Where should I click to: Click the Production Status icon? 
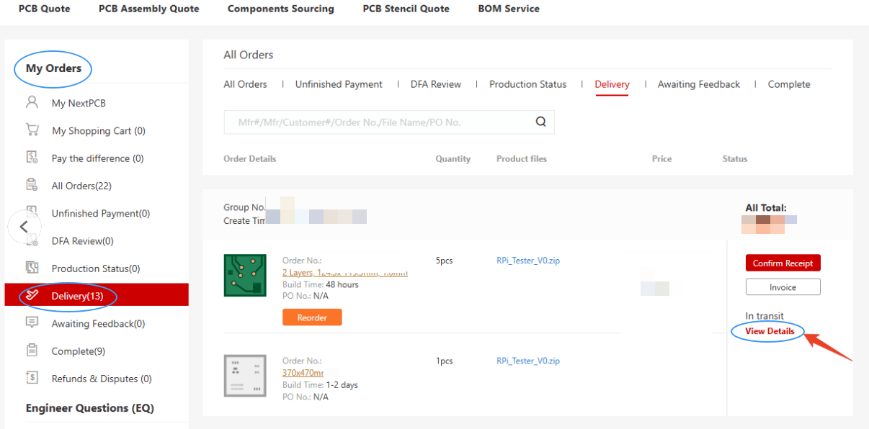[x=32, y=268]
